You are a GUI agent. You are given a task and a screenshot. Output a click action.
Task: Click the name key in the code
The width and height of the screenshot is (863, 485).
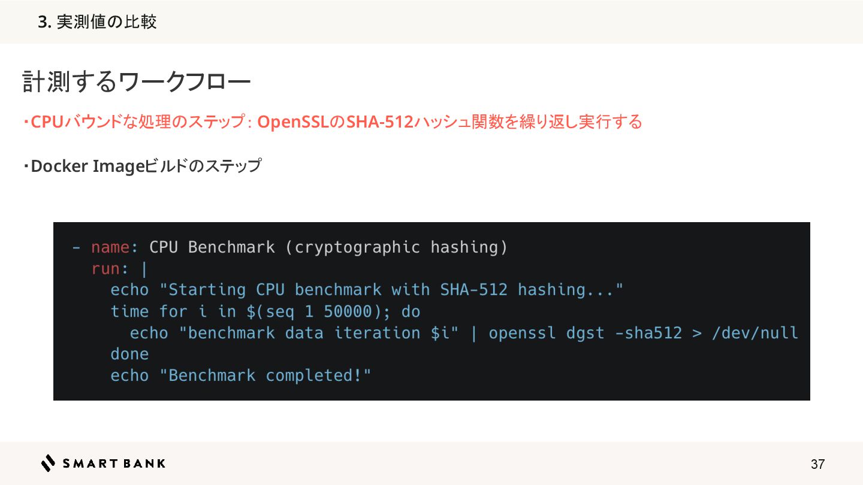110,247
